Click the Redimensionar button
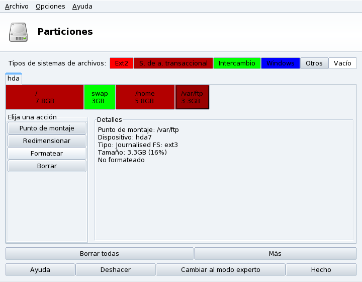Screen dimensions: 362x282 [x=47, y=141]
